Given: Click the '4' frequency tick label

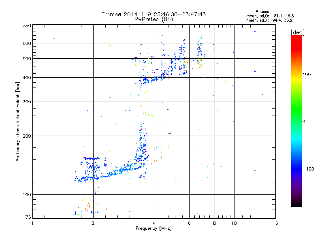Looking at the screenshot, I should pos(154,223).
